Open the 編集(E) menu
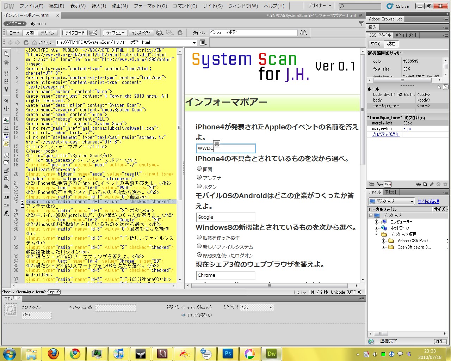 (x=57, y=6)
